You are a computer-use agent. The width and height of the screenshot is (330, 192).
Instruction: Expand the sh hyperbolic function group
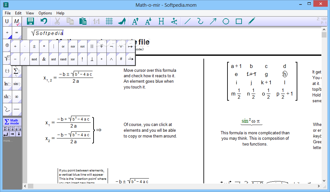pyautogui.click(x=7, y=96)
